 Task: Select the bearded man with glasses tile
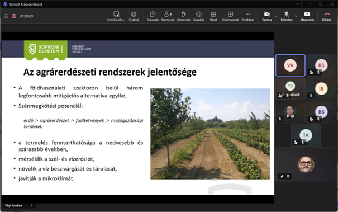306,164
